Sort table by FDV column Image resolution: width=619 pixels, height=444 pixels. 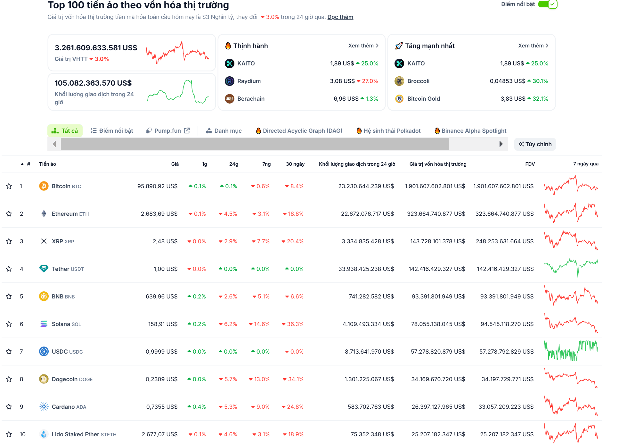[x=530, y=164]
